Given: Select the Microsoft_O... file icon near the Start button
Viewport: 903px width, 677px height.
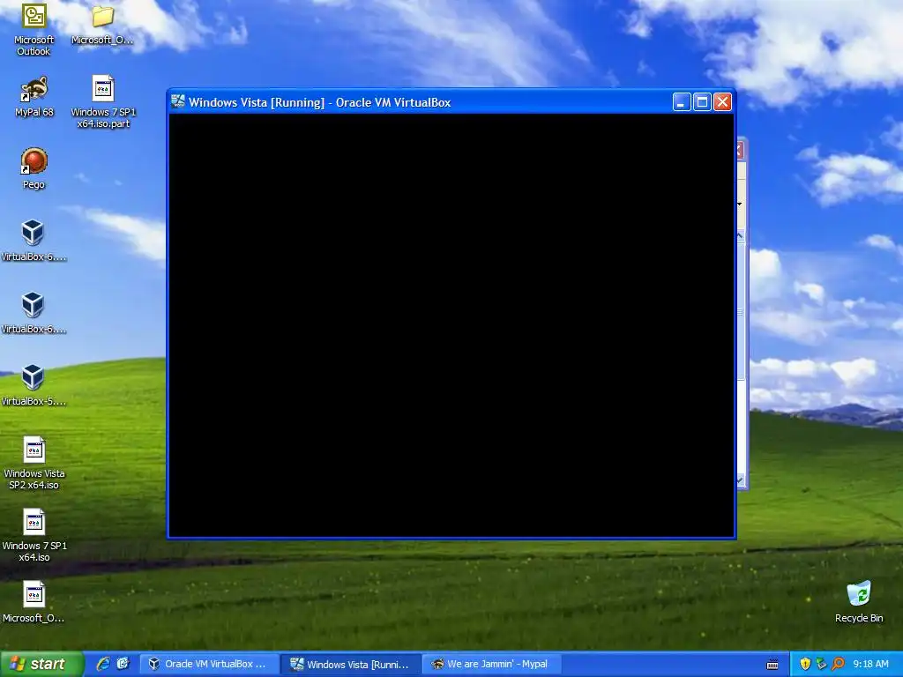Looking at the screenshot, I should click(34, 602).
